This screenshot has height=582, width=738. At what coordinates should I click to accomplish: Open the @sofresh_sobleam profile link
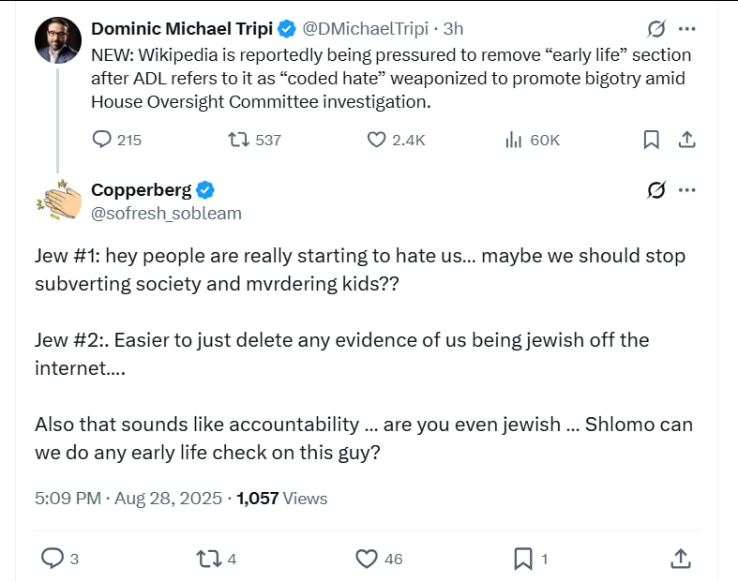(x=166, y=213)
